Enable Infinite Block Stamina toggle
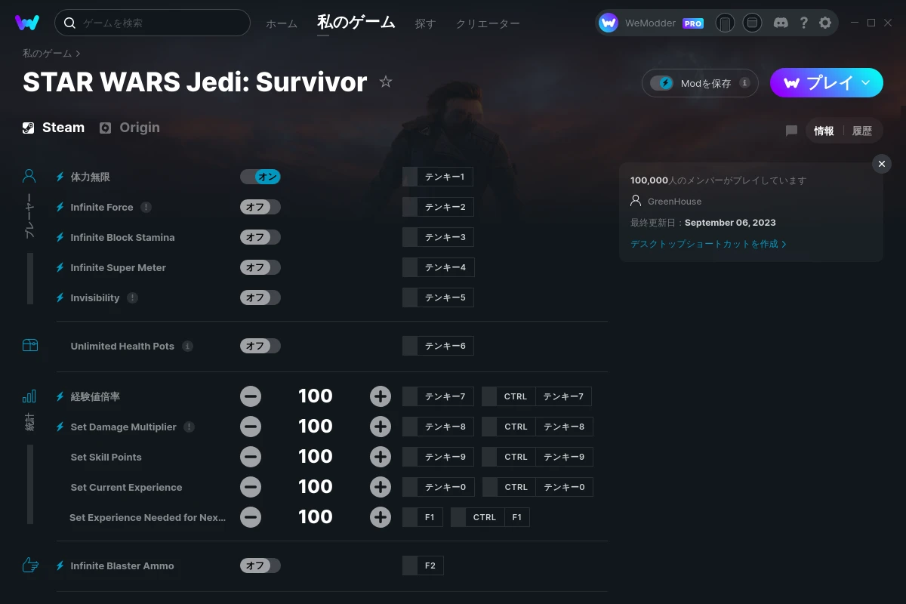Viewport: 906px width, 604px height. [260, 237]
